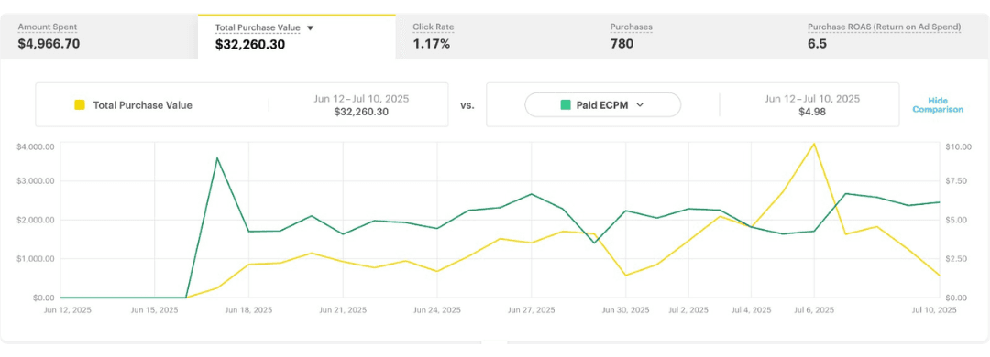Click the Jul 10, 2025 axis label

coord(934,310)
